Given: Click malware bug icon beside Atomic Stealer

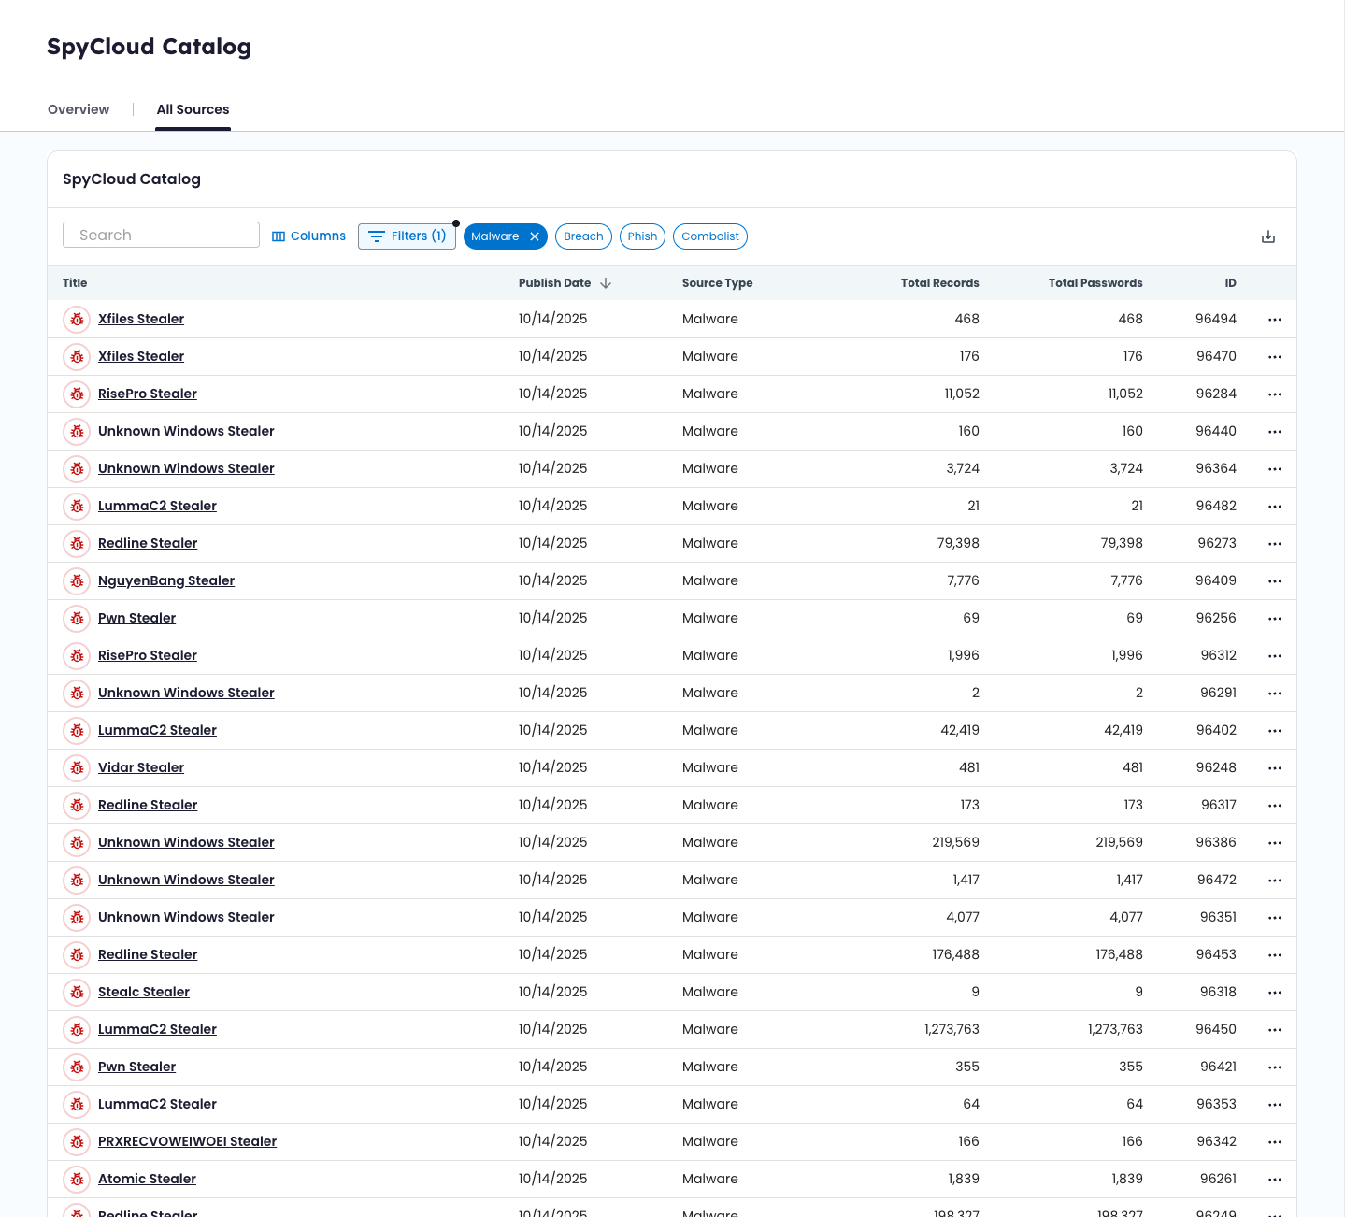Looking at the screenshot, I should click(77, 1180).
